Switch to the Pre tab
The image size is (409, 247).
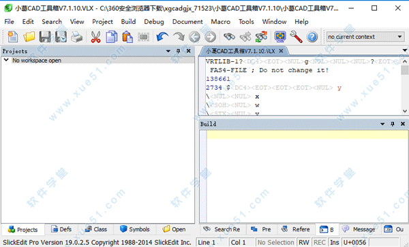(x=261, y=229)
